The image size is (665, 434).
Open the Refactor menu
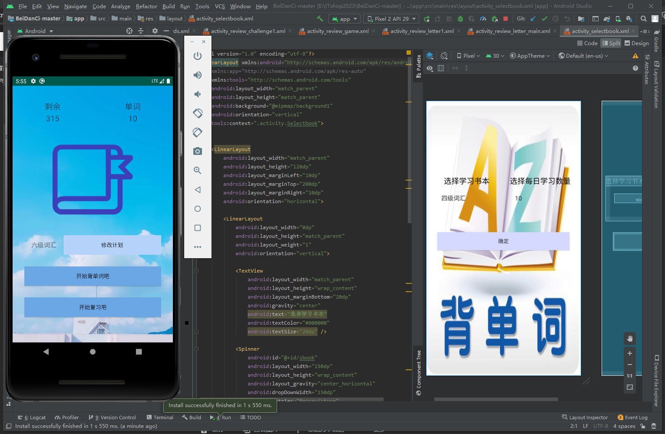146,6
